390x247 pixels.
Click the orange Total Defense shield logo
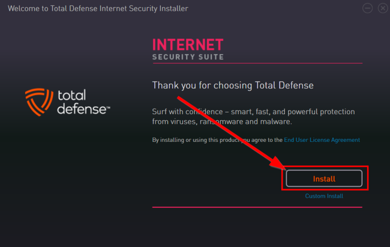[39, 101]
